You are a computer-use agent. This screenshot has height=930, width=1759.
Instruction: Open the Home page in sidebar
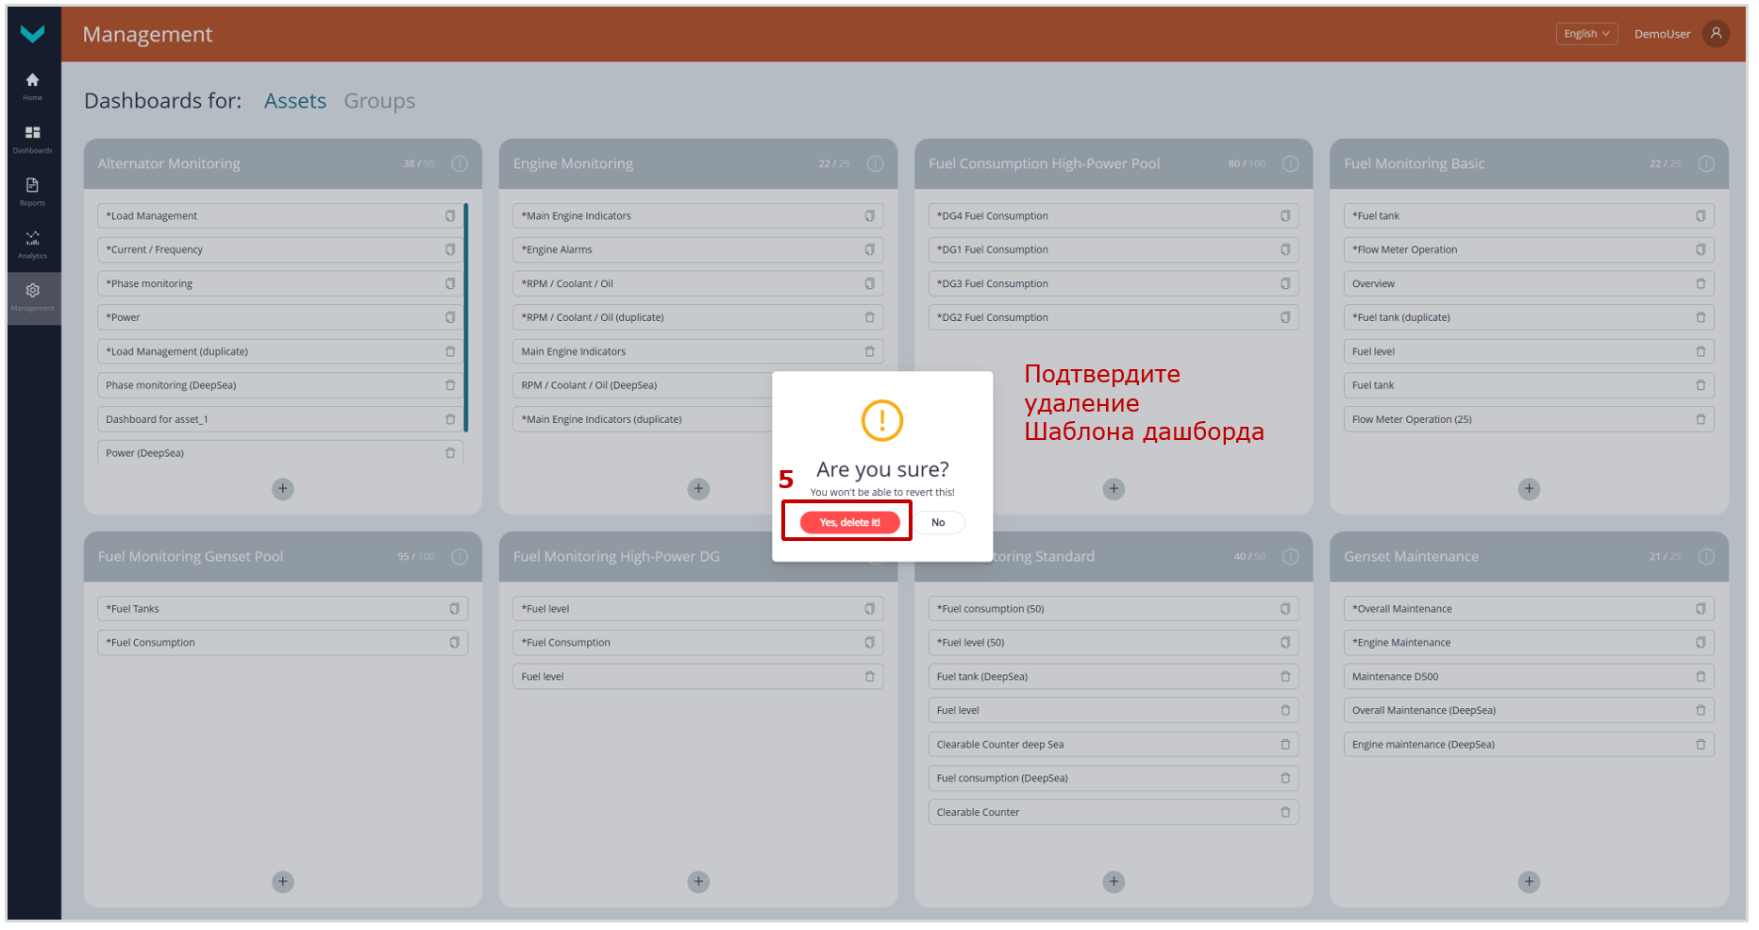click(33, 86)
